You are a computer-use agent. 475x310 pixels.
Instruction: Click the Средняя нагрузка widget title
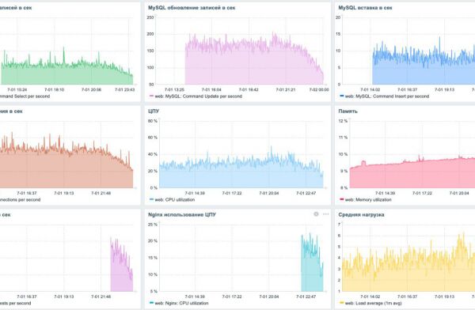[361, 214]
